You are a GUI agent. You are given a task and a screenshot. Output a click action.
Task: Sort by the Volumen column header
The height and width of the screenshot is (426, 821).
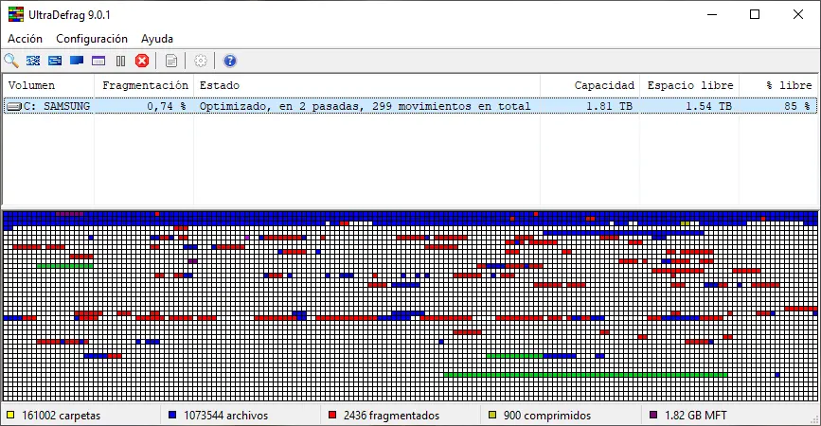point(49,85)
